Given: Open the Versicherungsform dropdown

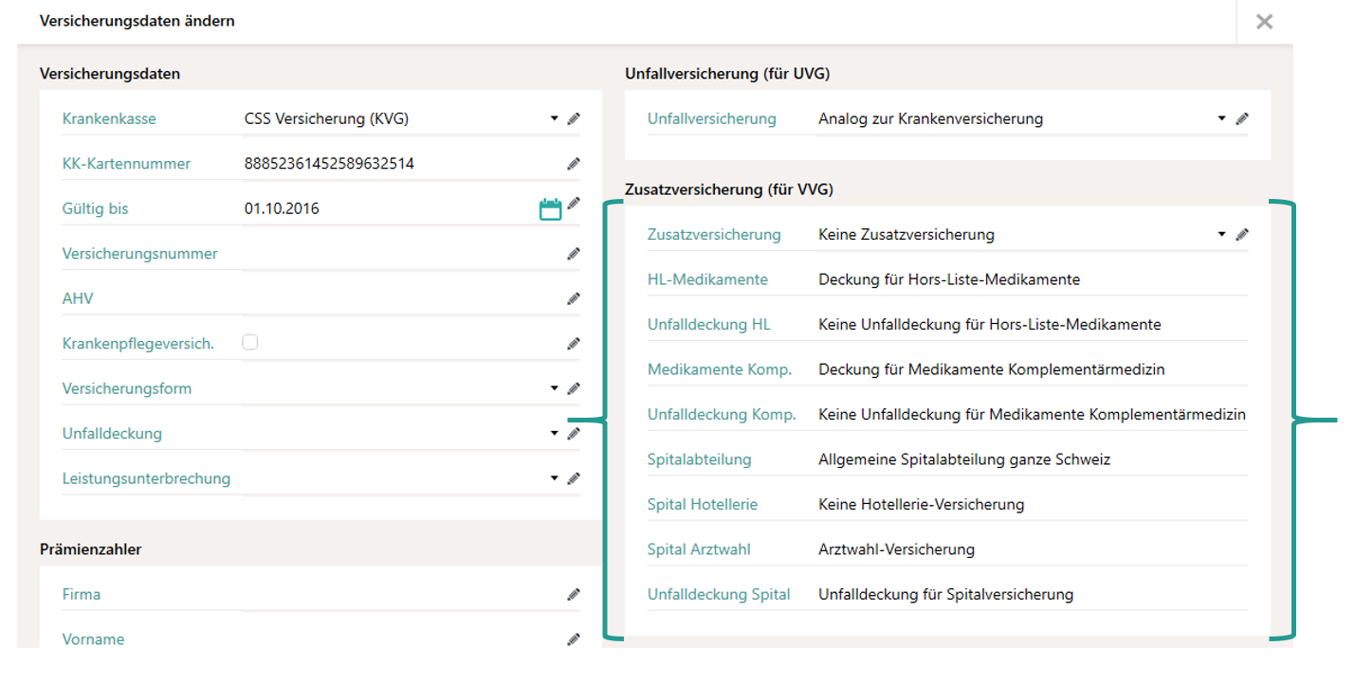Looking at the screenshot, I should 555,388.
